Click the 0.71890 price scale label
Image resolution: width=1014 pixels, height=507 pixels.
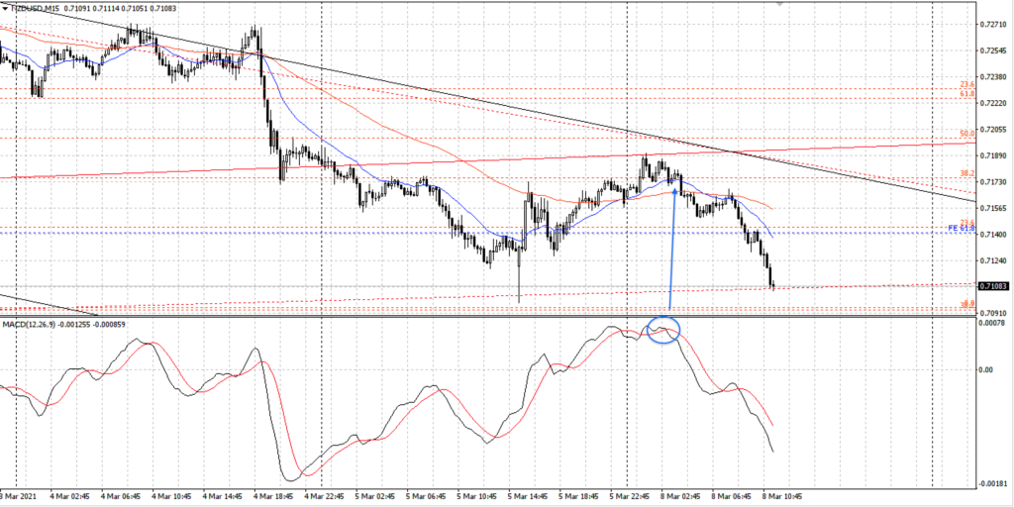[x=992, y=155]
